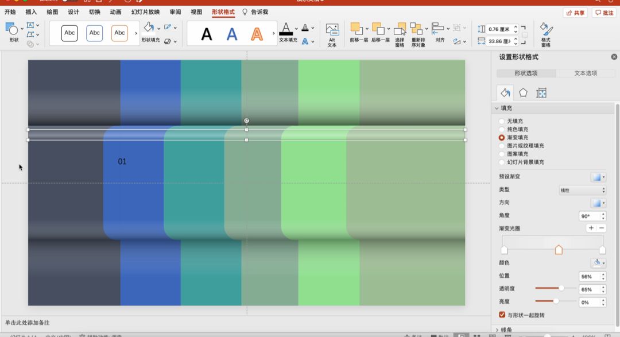Viewport: 620px width, 337px height.
Task: Open the 插入 ribbon tab
Action: [x=31, y=12]
